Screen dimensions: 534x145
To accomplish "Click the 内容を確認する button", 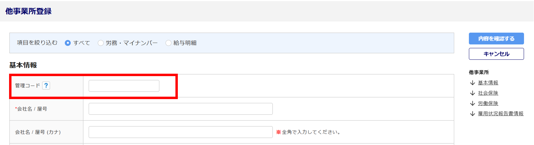I will pos(496,39).
